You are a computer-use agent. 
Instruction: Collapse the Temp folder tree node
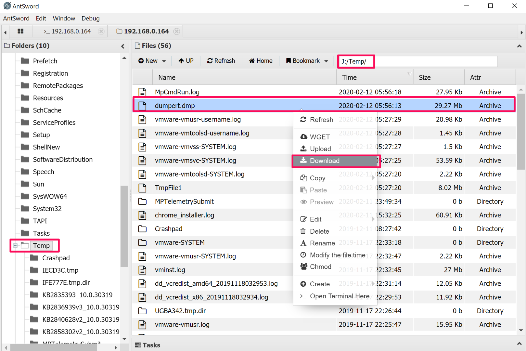(x=15, y=246)
